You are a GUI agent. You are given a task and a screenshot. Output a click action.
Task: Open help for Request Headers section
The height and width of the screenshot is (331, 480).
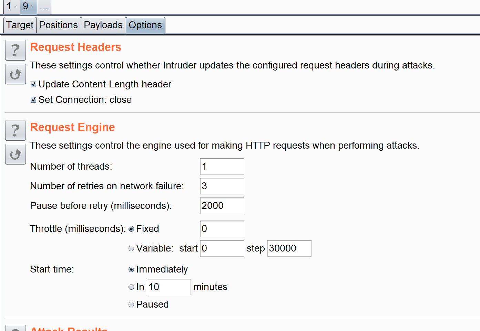[16, 50]
